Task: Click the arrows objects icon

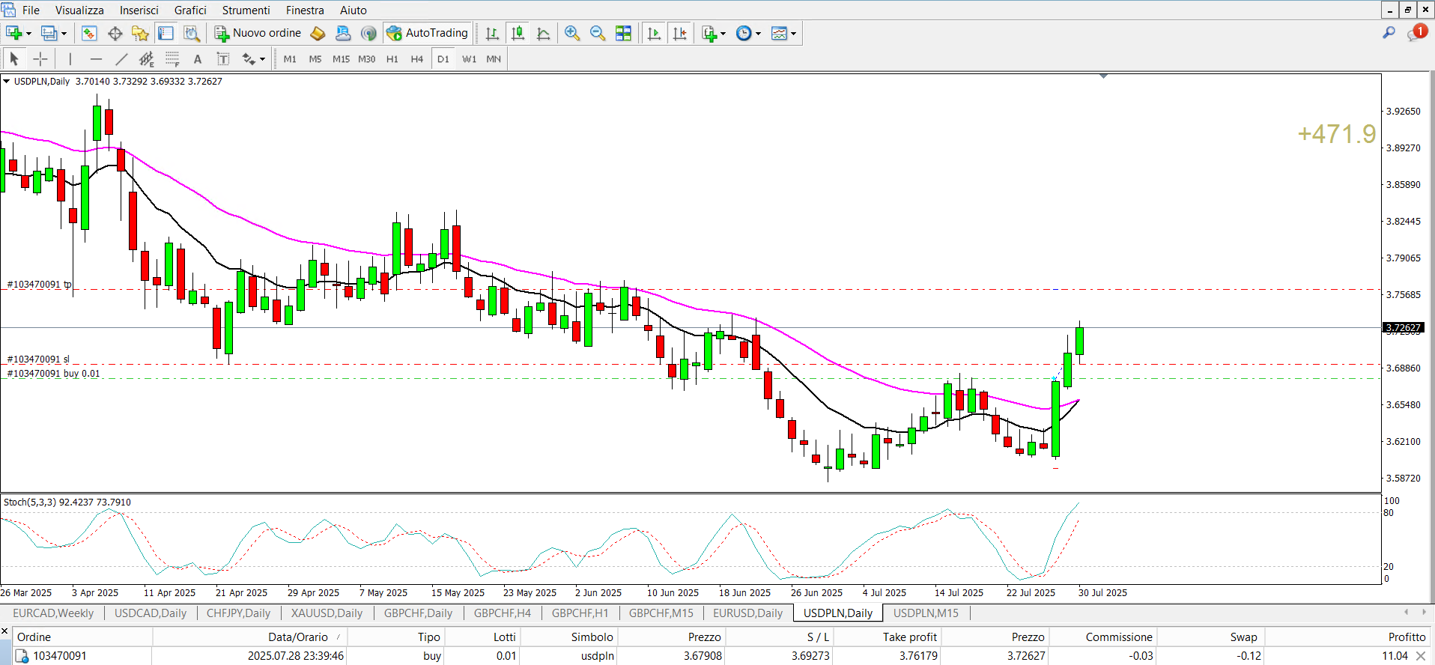Action: (249, 58)
